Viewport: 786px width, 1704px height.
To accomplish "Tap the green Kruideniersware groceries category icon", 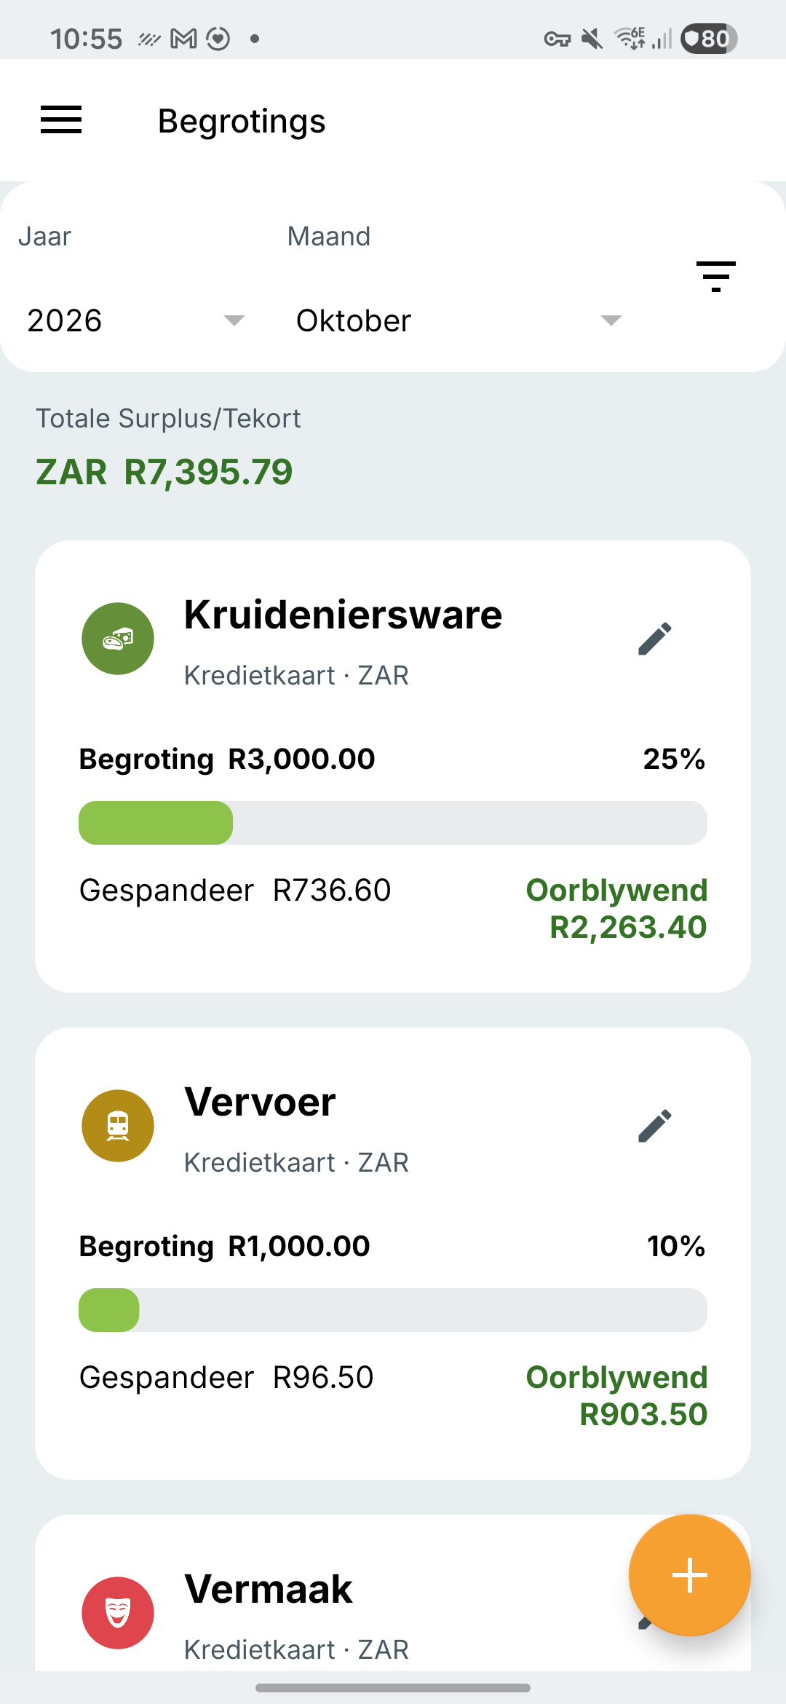I will pyautogui.click(x=118, y=639).
